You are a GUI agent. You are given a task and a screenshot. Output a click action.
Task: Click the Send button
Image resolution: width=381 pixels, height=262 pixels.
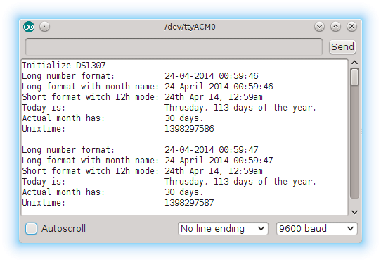coord(342,46)
